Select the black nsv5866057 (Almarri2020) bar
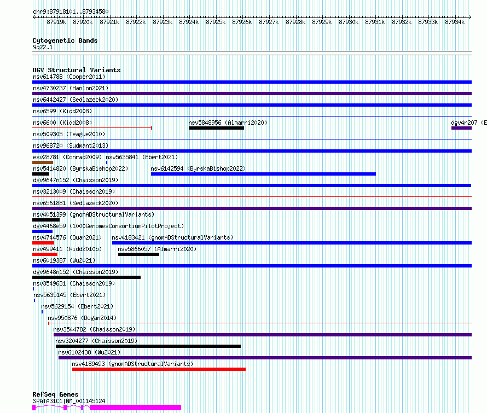487x413 pixels. click(x=138, y=254)
